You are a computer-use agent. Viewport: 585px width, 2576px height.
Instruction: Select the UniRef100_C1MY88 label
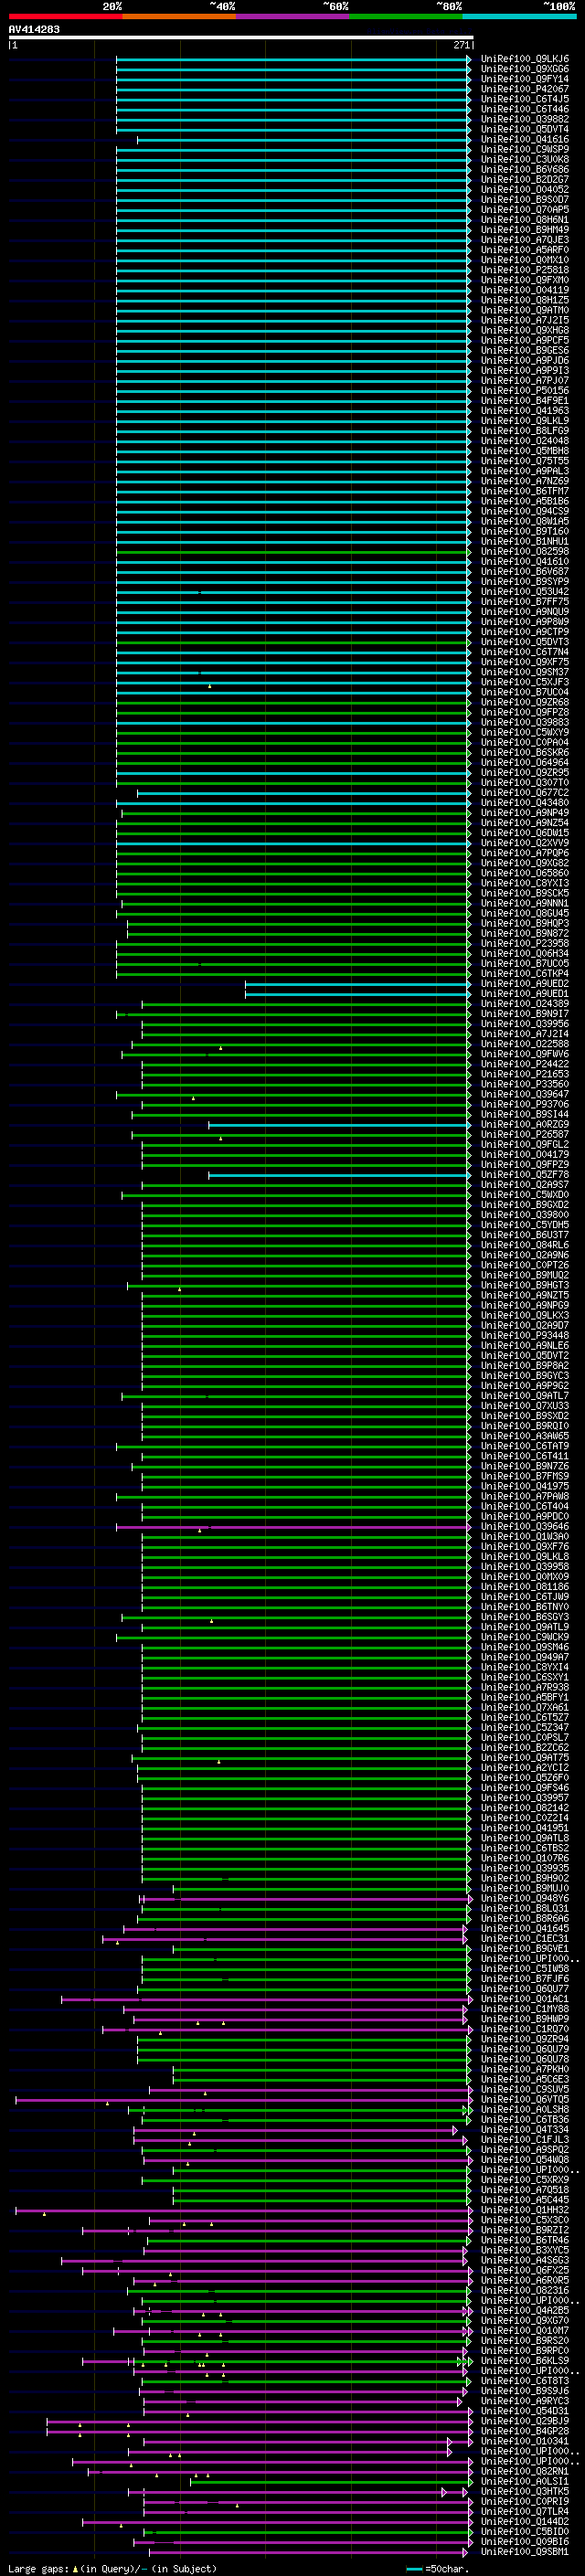[525, 2008]
